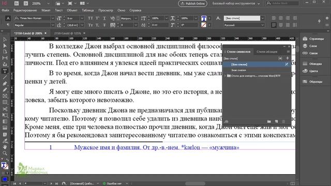Open the Обводка panel
The height and width of the screenshot is (186, 331).
[x=312, y=64]
